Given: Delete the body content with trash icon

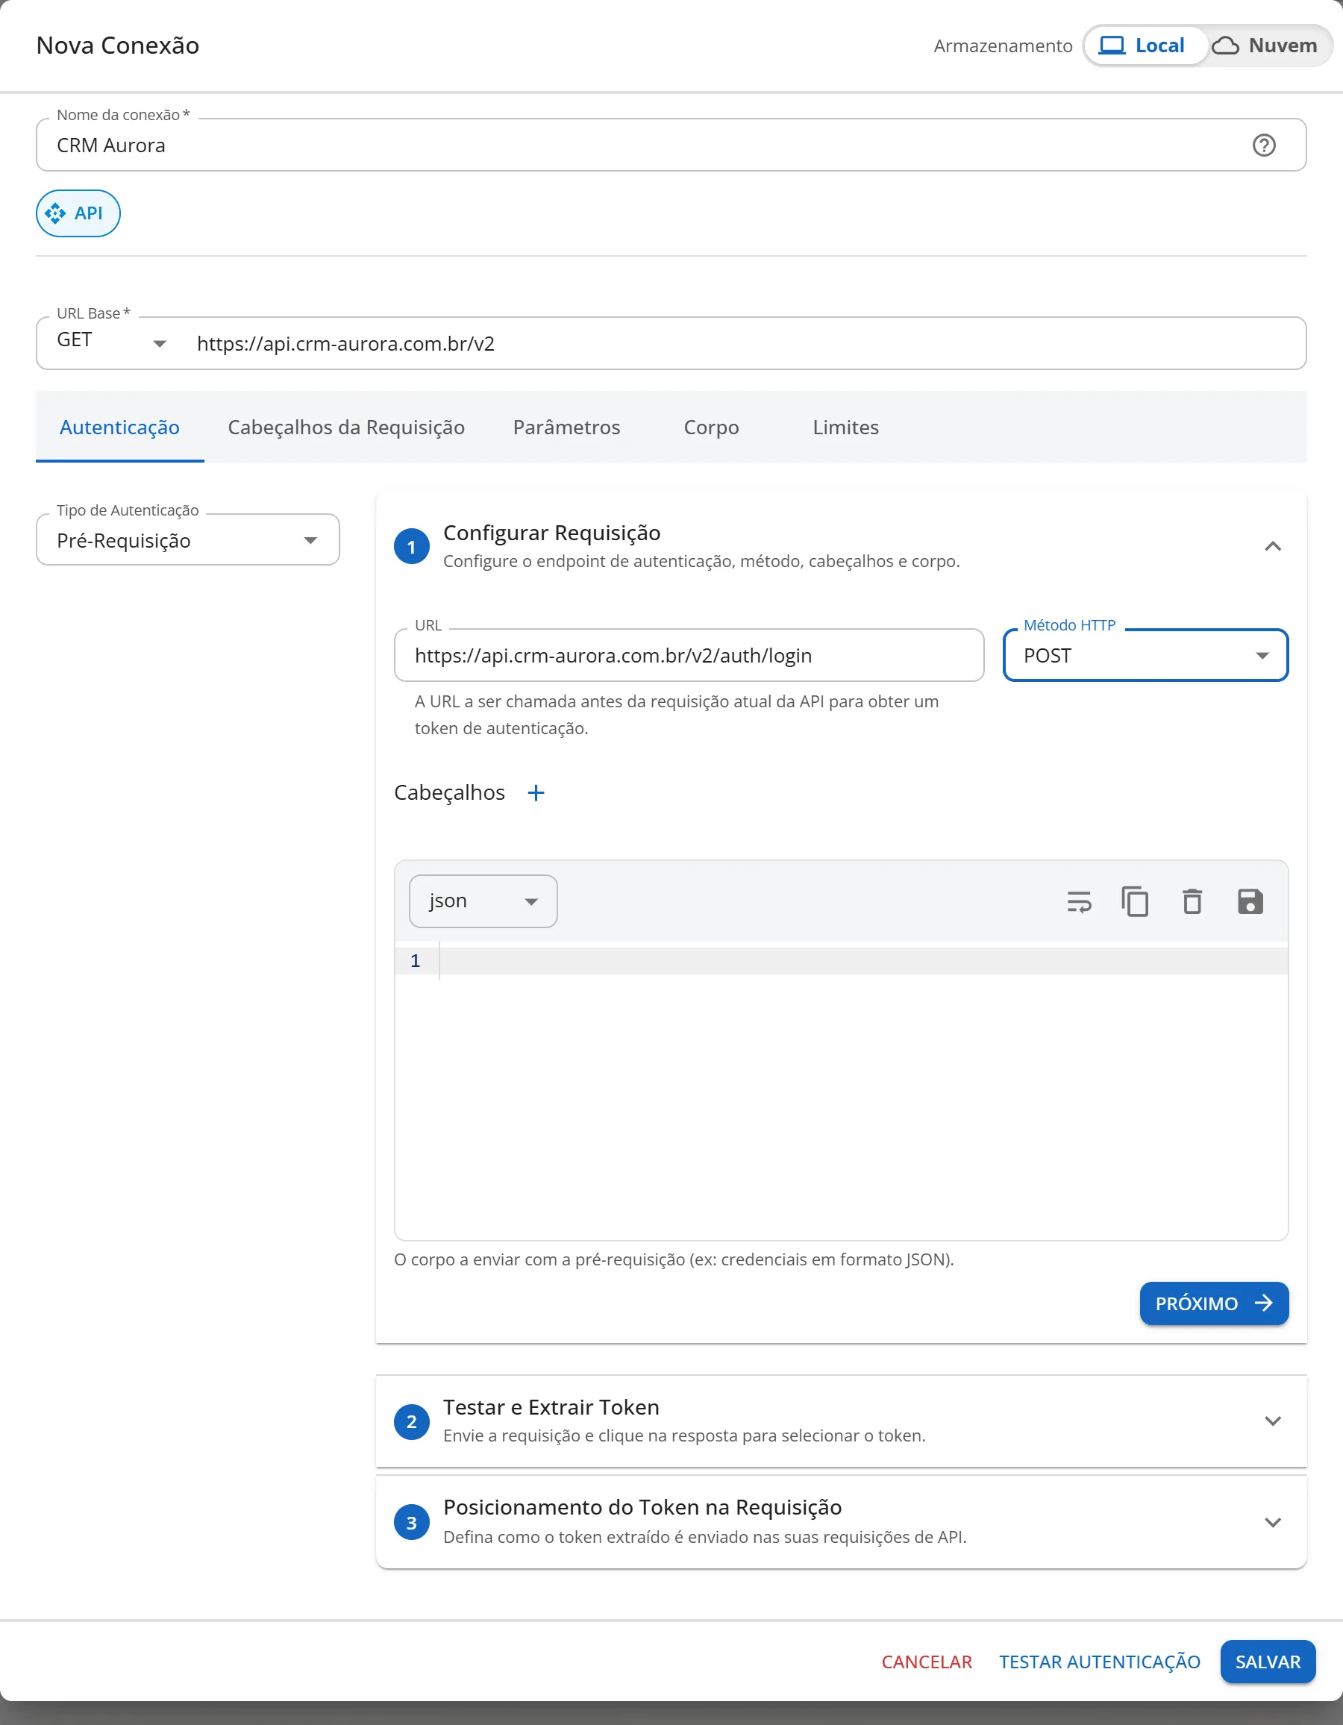Looking at the screenshot, I should pos(1192,901).
